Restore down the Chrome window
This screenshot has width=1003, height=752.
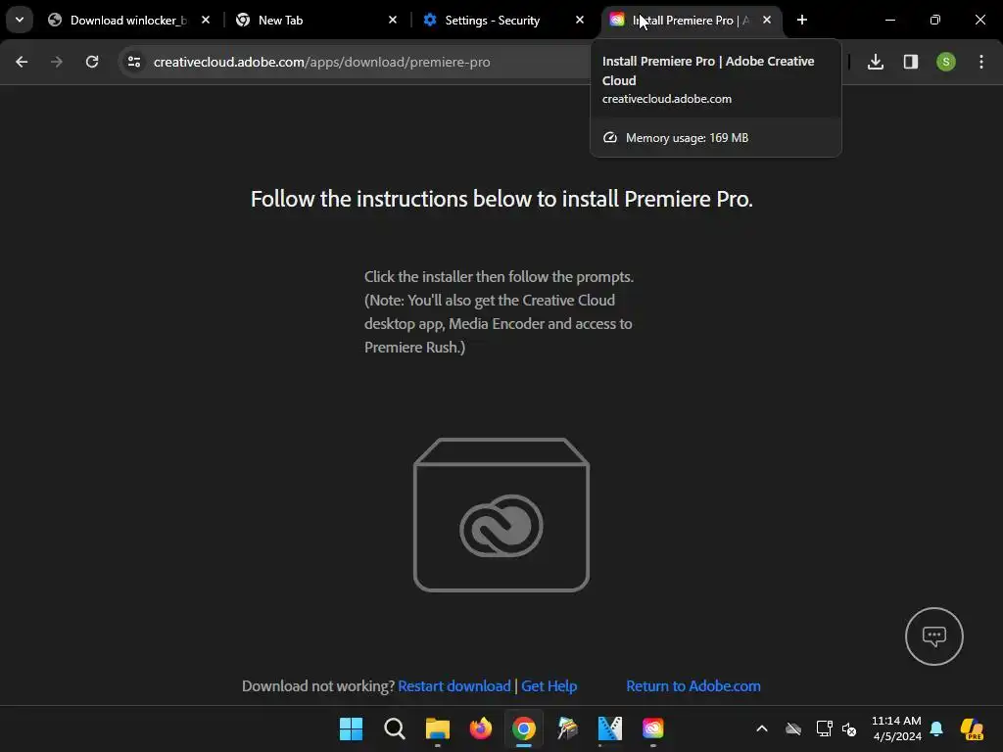[934, 20]
